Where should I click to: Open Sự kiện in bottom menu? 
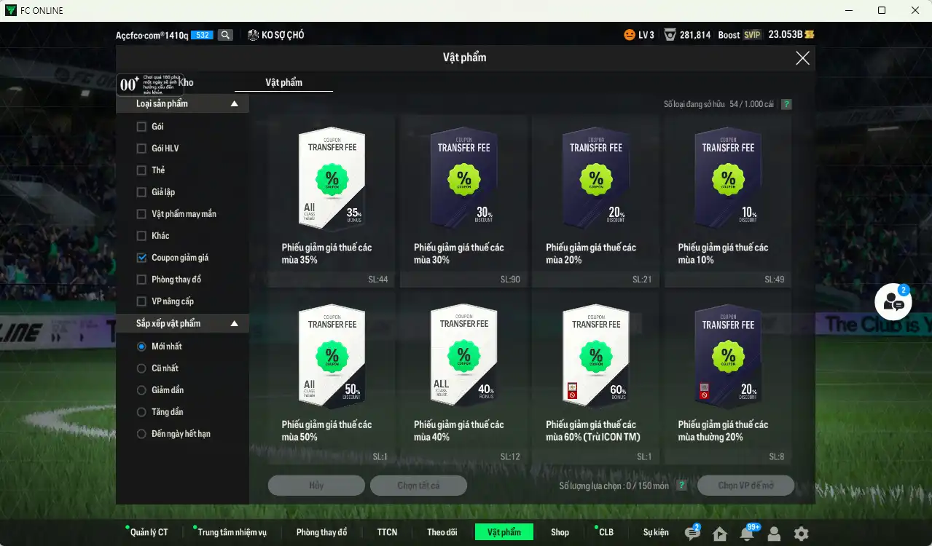coord(656,532)
